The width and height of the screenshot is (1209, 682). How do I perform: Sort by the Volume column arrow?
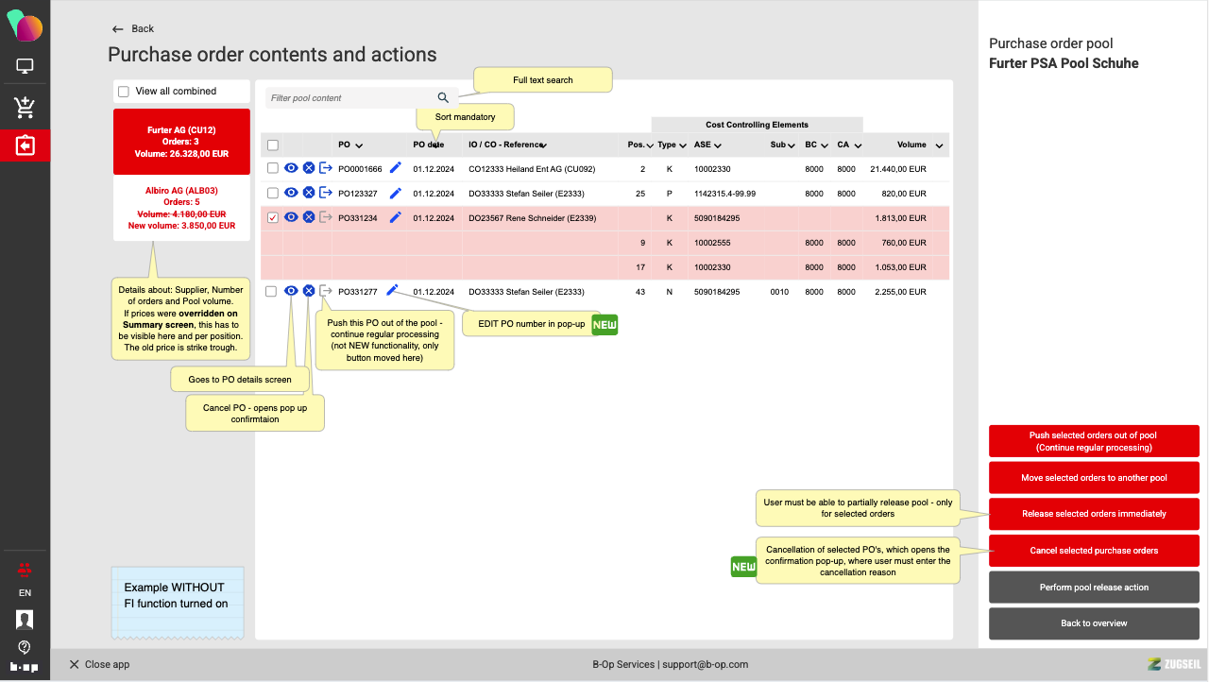939,146
